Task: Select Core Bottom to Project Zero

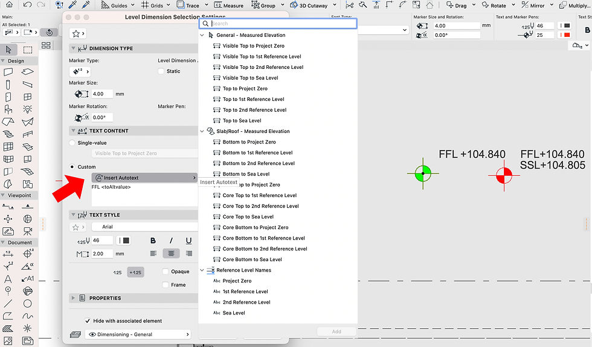Action: (255, 227)
